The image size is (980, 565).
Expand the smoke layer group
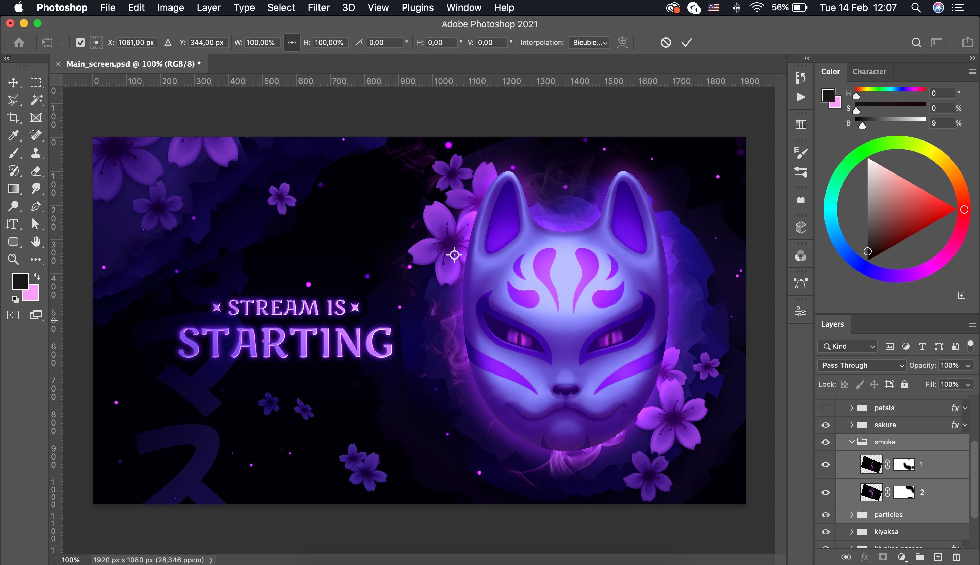(x=849, y=442)
